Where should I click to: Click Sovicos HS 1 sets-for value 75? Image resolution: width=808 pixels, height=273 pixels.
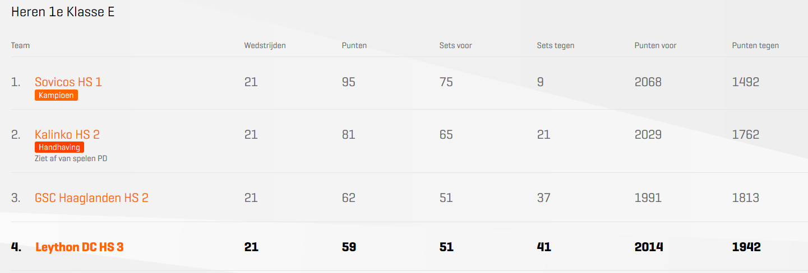point(446,82)
